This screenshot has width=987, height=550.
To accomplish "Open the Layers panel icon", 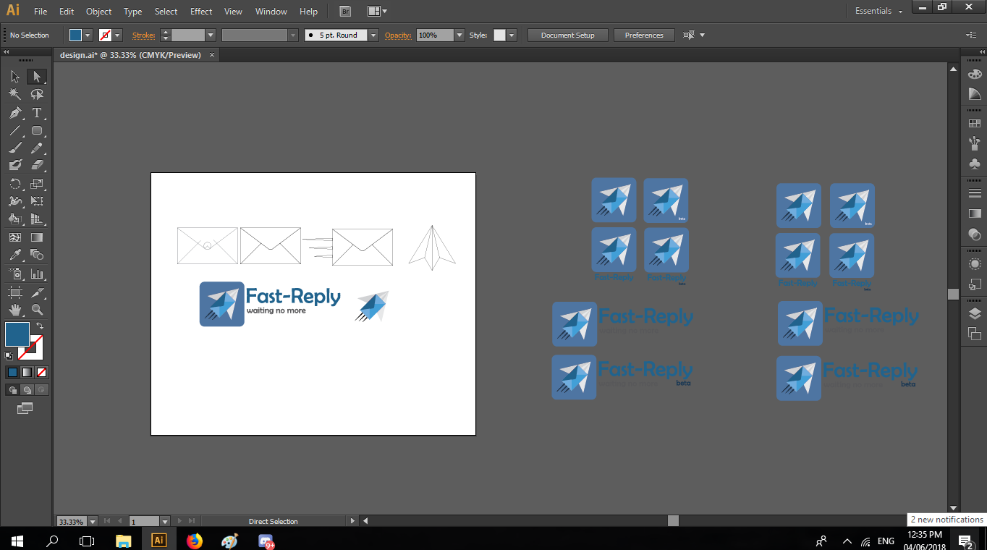I will [975, 313].
